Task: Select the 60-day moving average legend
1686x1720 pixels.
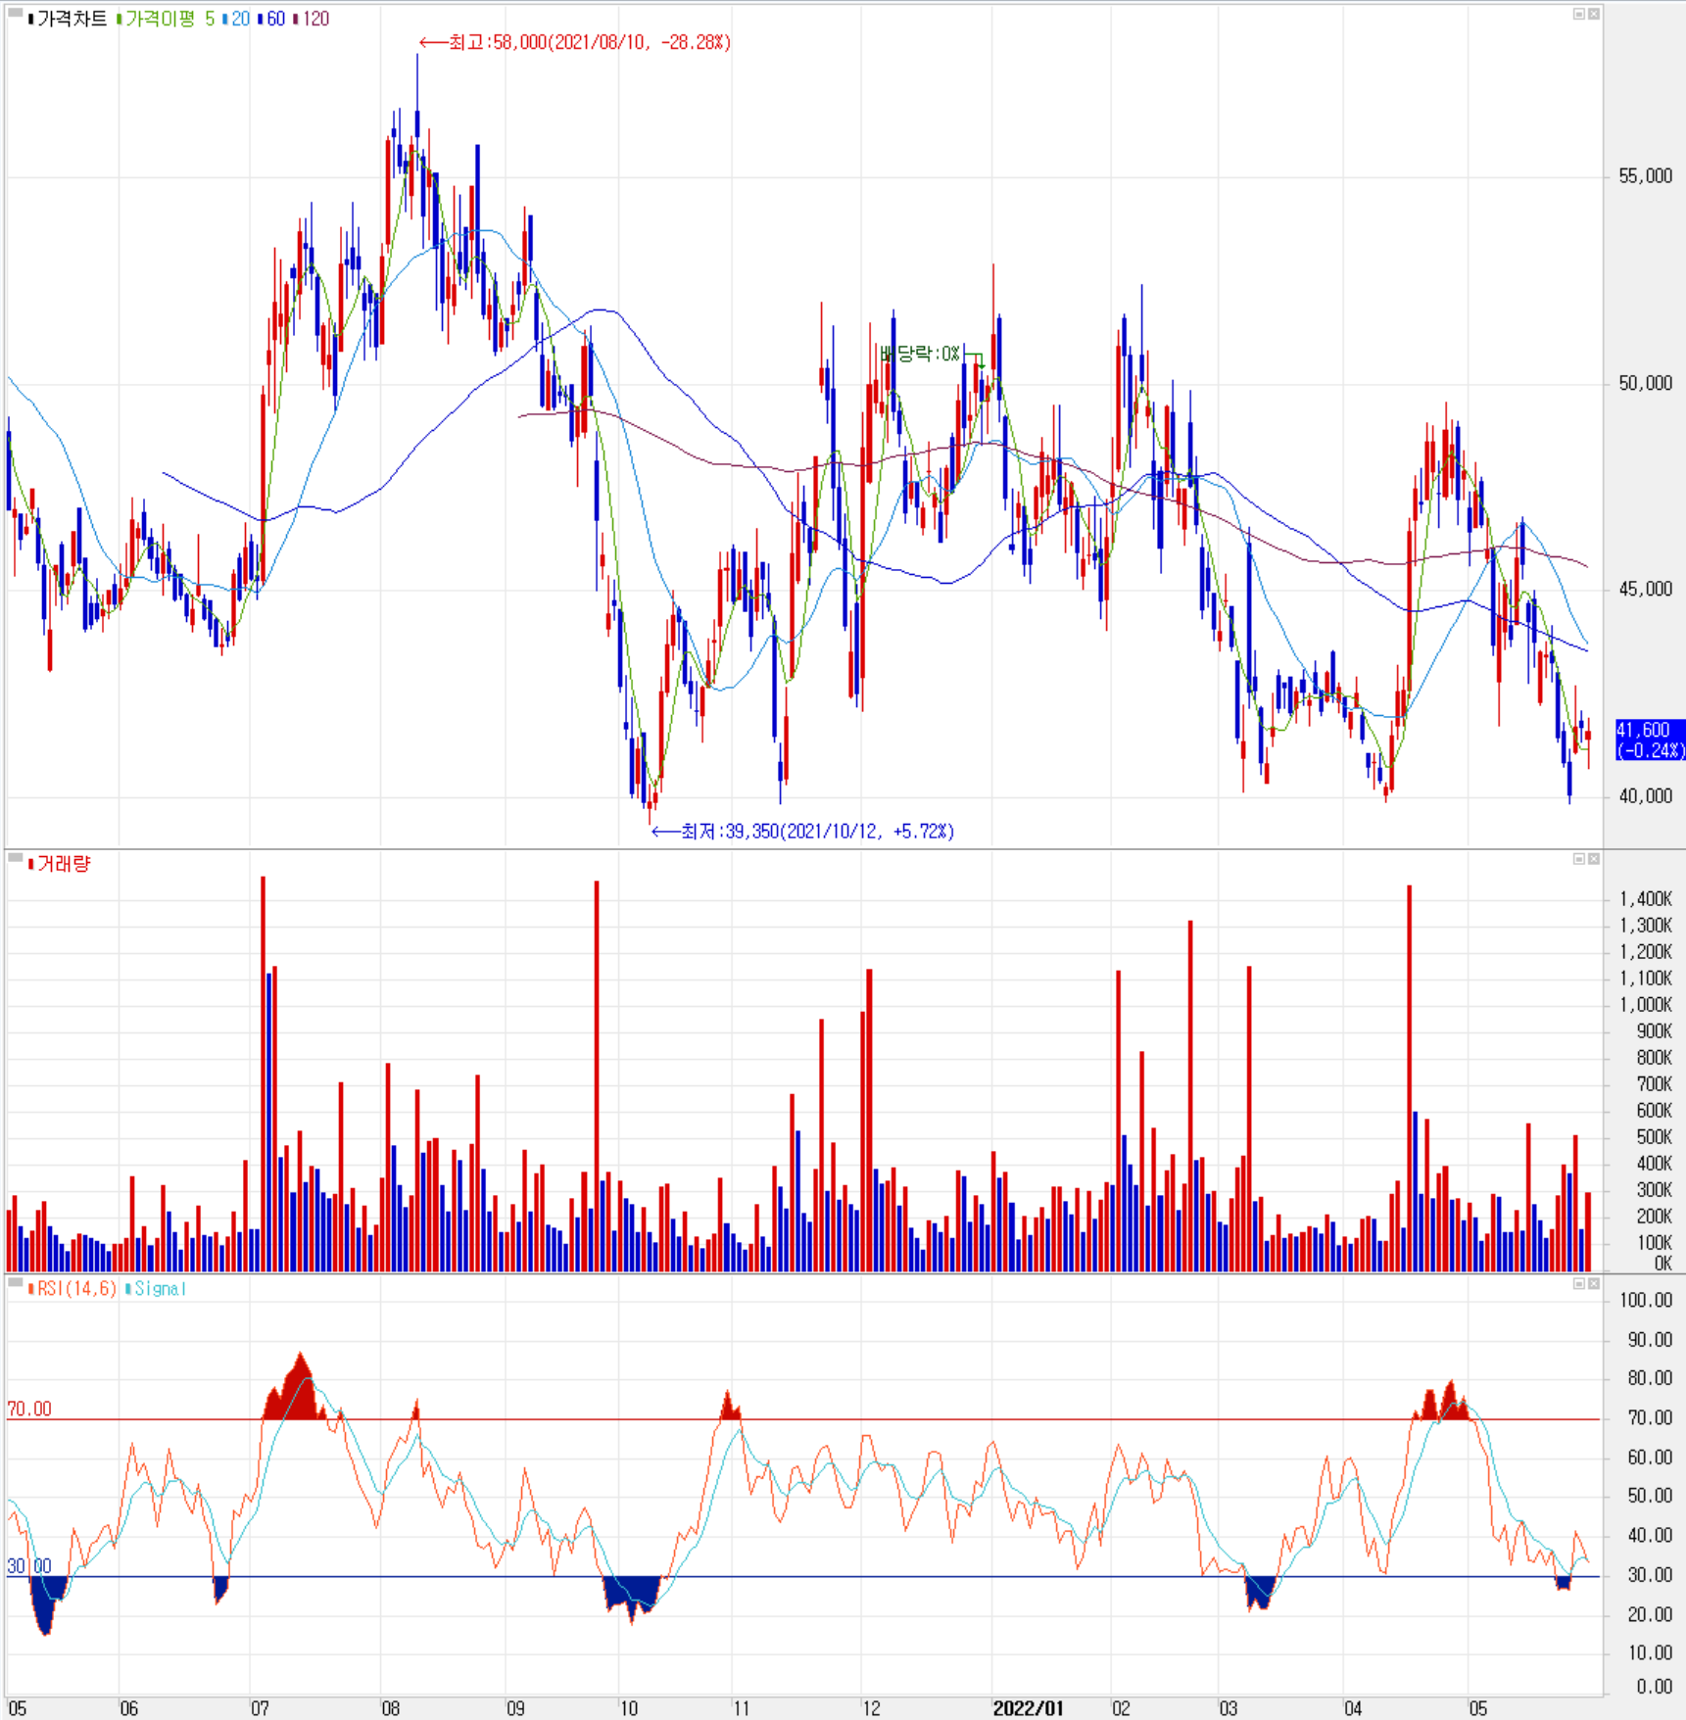Action: point(275,19)
